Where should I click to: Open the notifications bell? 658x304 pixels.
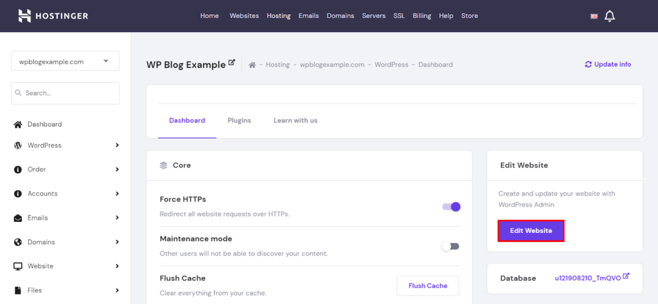tap(609, 16)
